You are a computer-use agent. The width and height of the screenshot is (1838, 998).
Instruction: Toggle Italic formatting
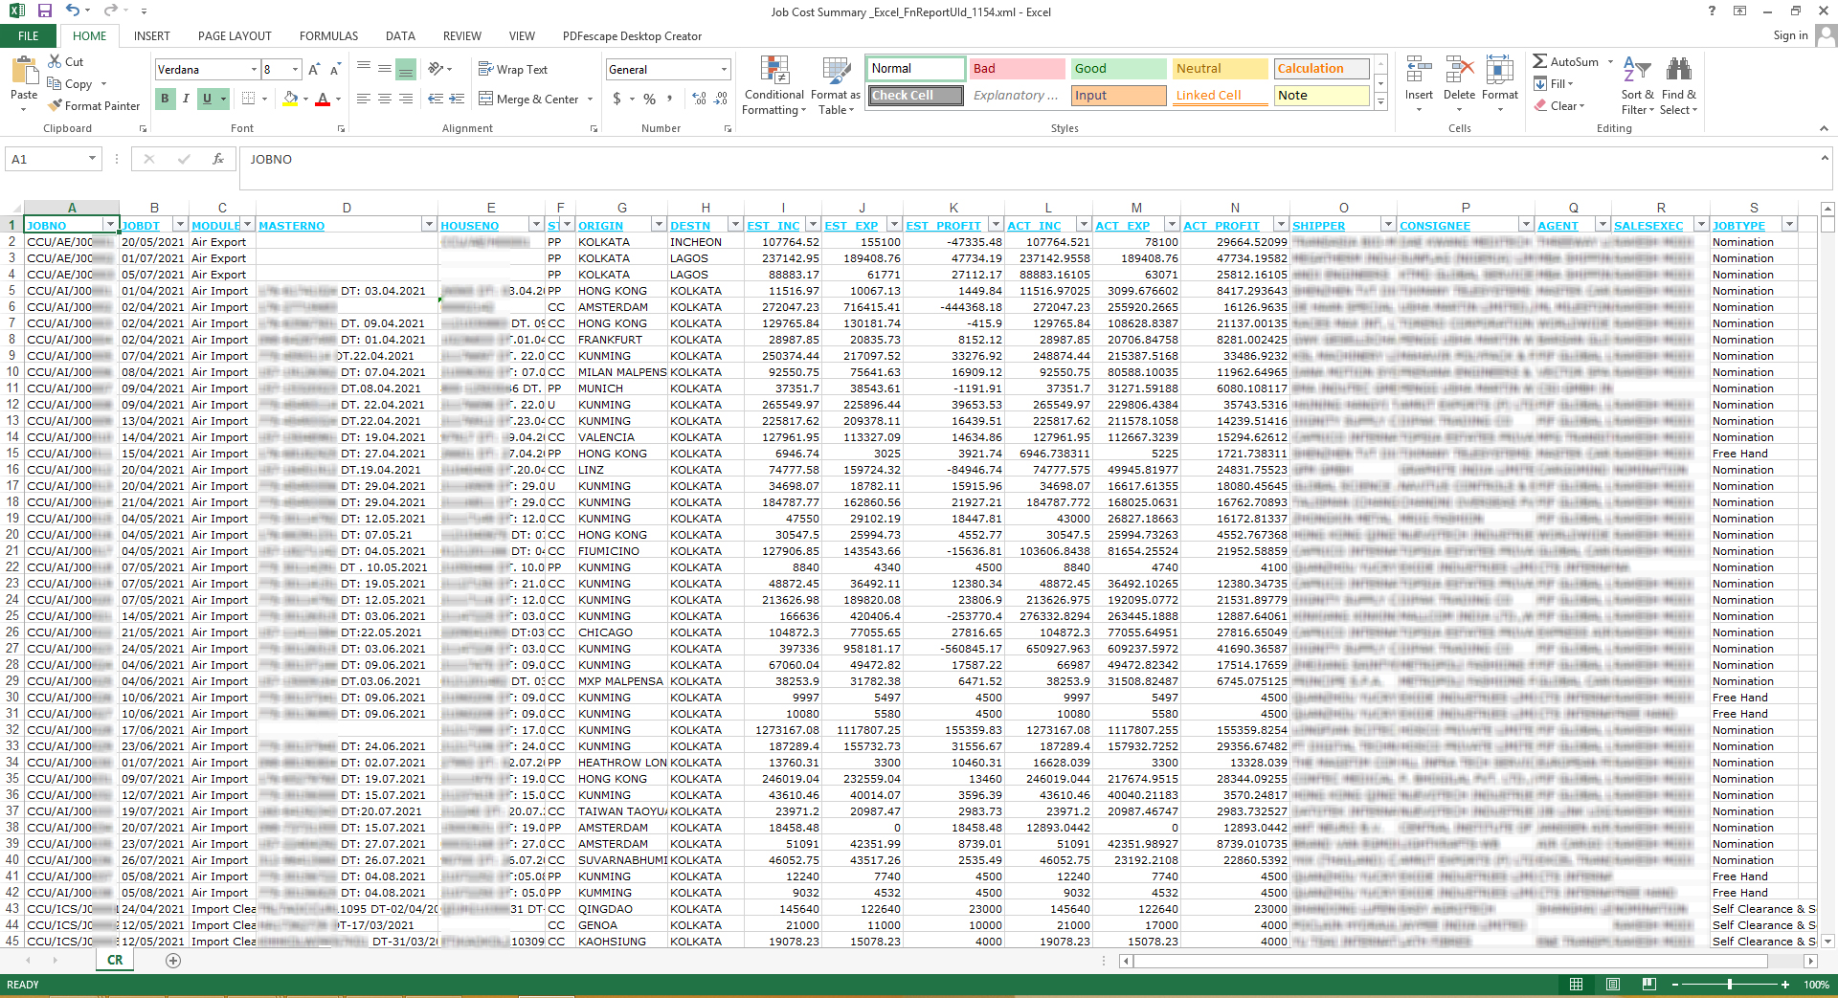coord(186,99)
